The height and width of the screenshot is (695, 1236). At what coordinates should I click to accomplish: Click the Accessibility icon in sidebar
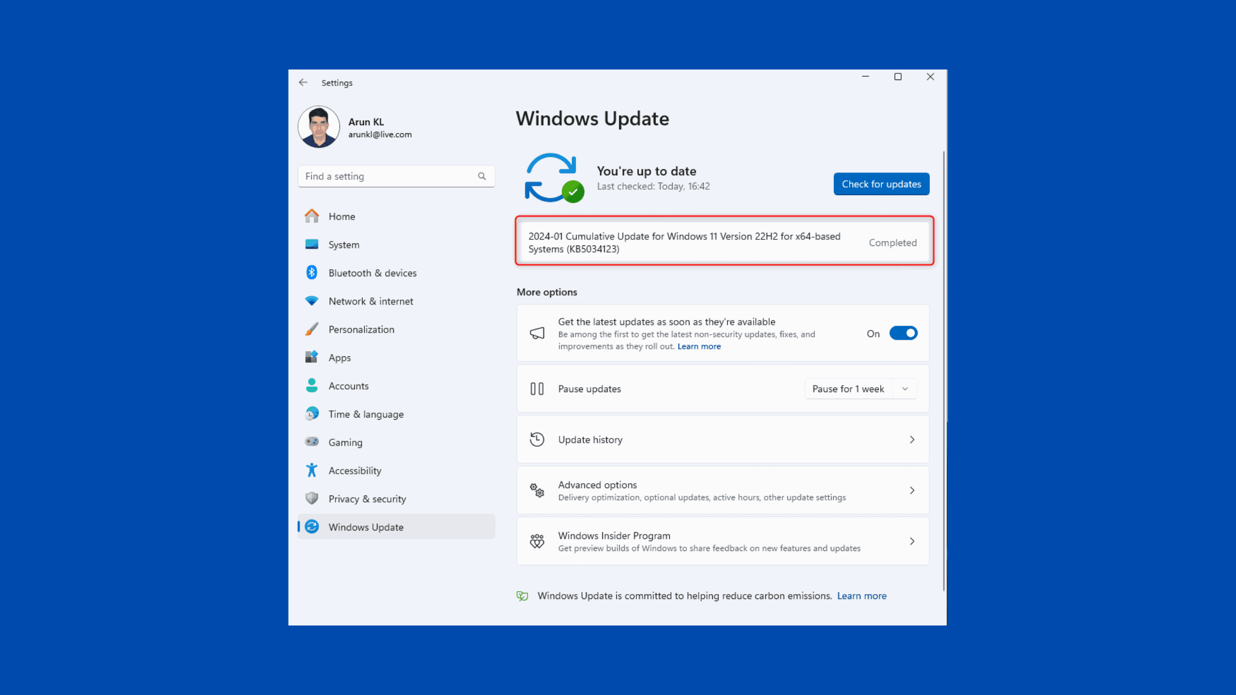(x=311, y=470)
